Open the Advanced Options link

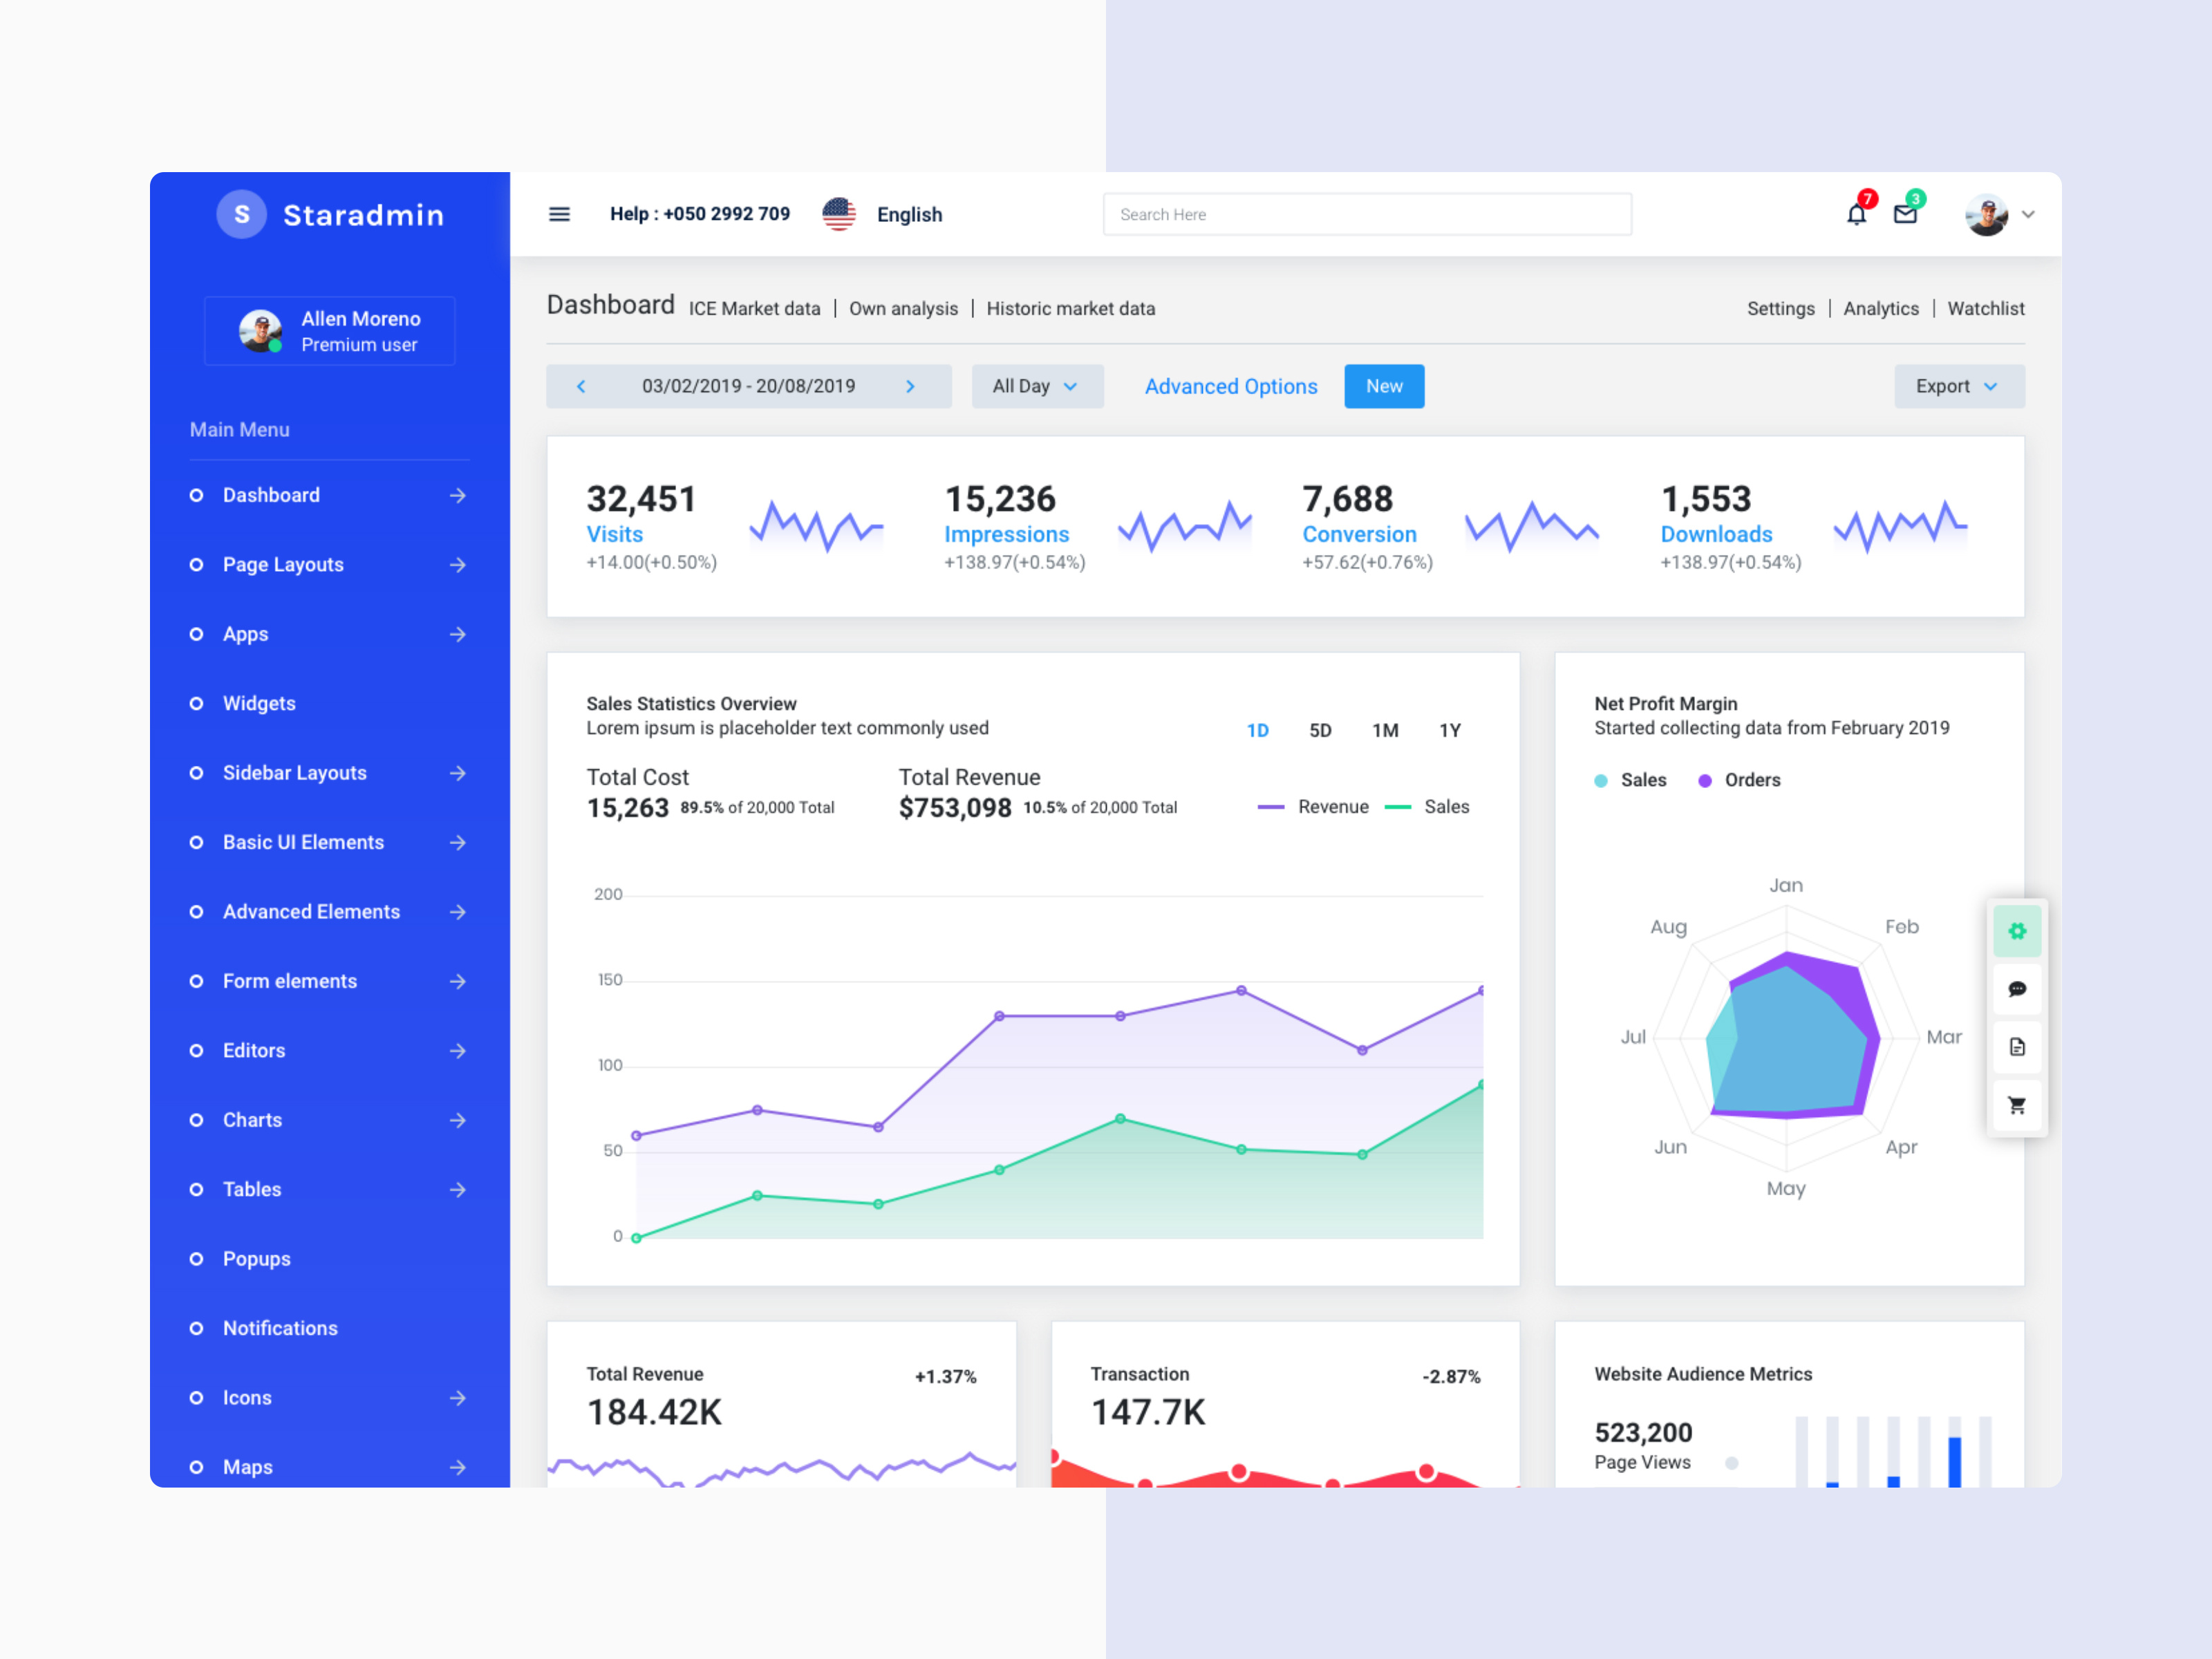click(x=1230, y=386)
